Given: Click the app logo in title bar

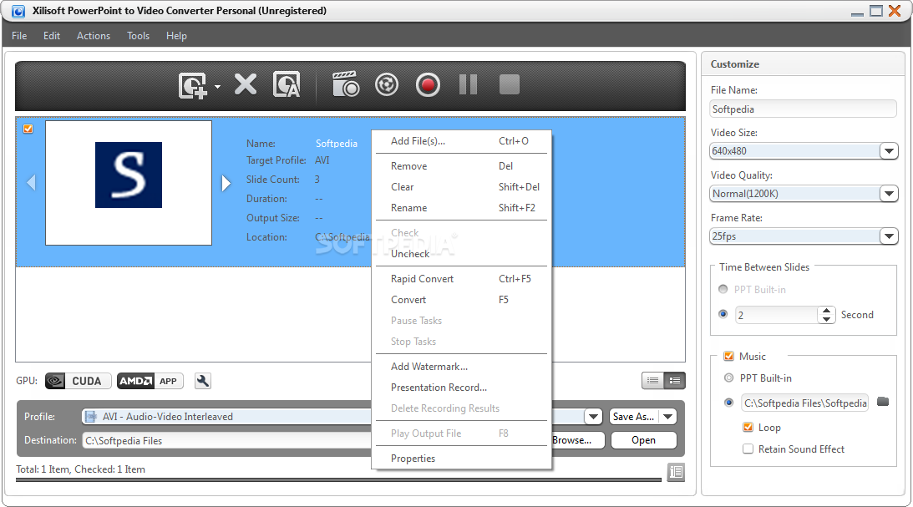Looking at the screenshot, I should 18,11.
